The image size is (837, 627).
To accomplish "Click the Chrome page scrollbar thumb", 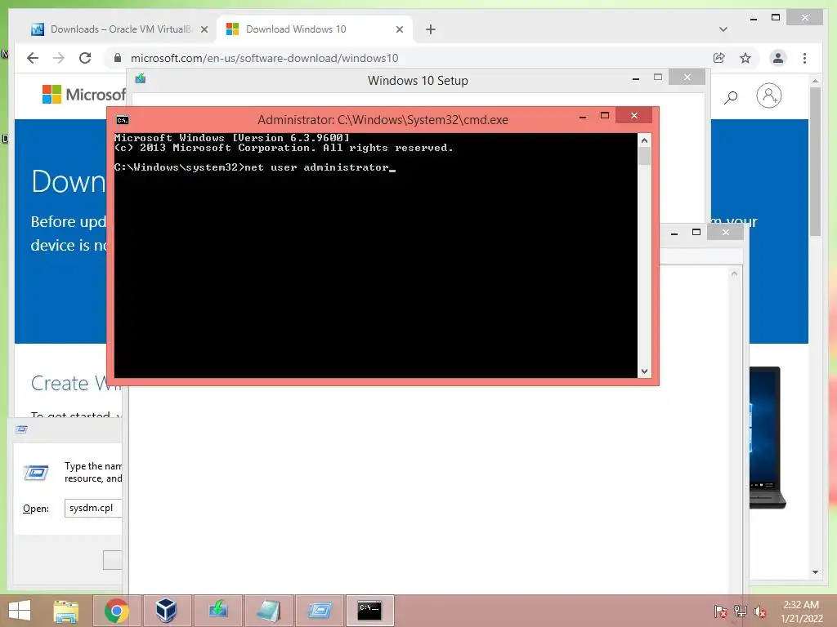I will (x=815, y=161).
